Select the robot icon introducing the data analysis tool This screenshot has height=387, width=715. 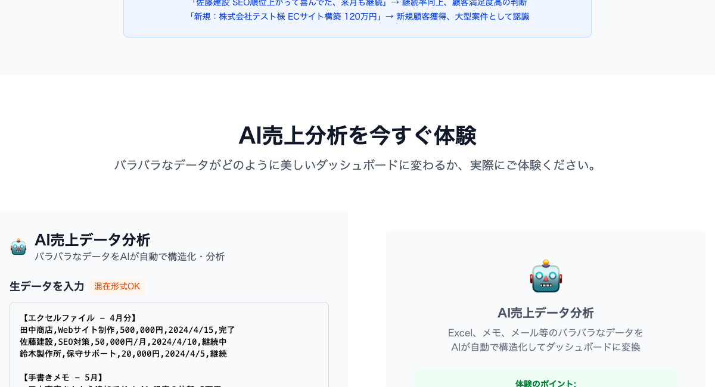click(18, 245)
